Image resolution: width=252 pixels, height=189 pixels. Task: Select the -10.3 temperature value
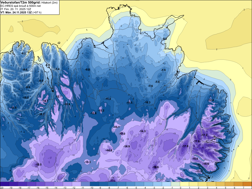147,103
